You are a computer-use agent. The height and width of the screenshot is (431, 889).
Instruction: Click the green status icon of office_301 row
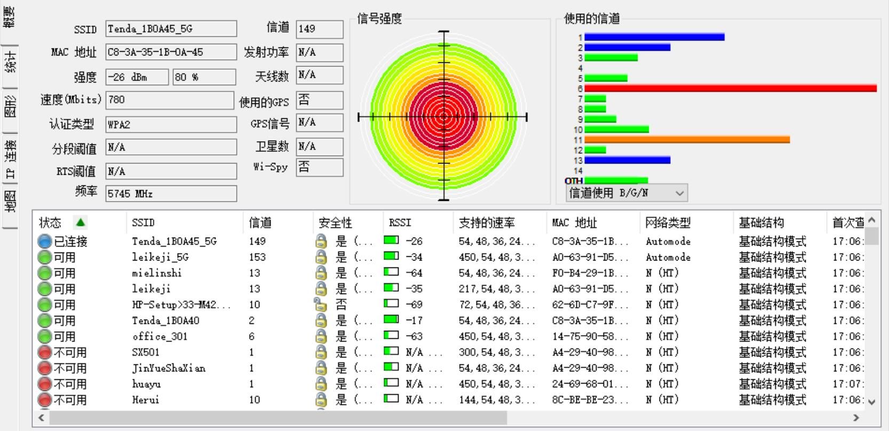coord(45,337)
